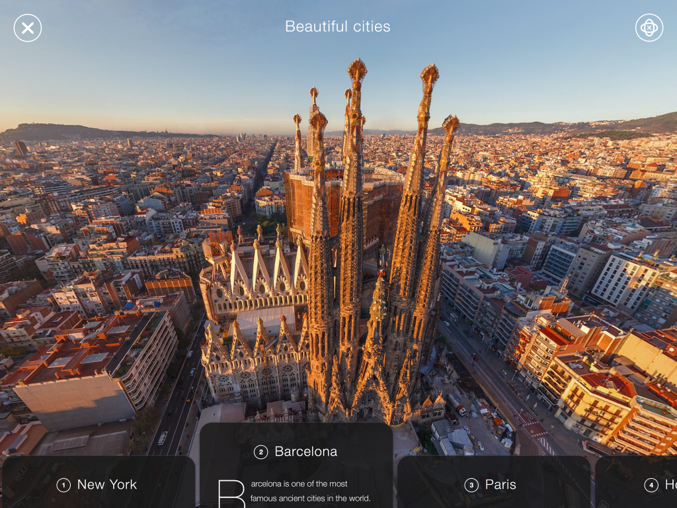Close the Beautiful cities panorama viewer
This screenshot has width=677, height=508.
[28, 28]
